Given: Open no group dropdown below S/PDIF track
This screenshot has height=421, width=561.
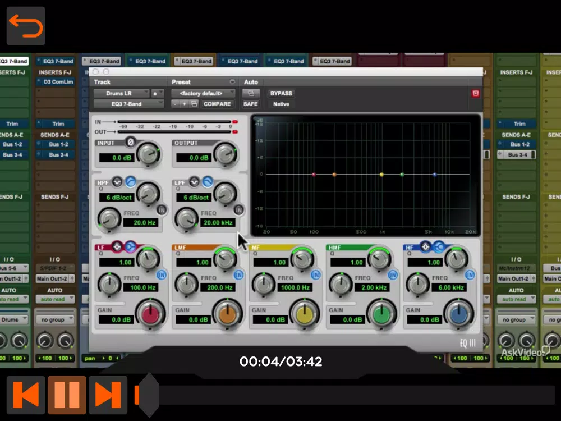Looking at the screenshot, I should coord(55,320).
